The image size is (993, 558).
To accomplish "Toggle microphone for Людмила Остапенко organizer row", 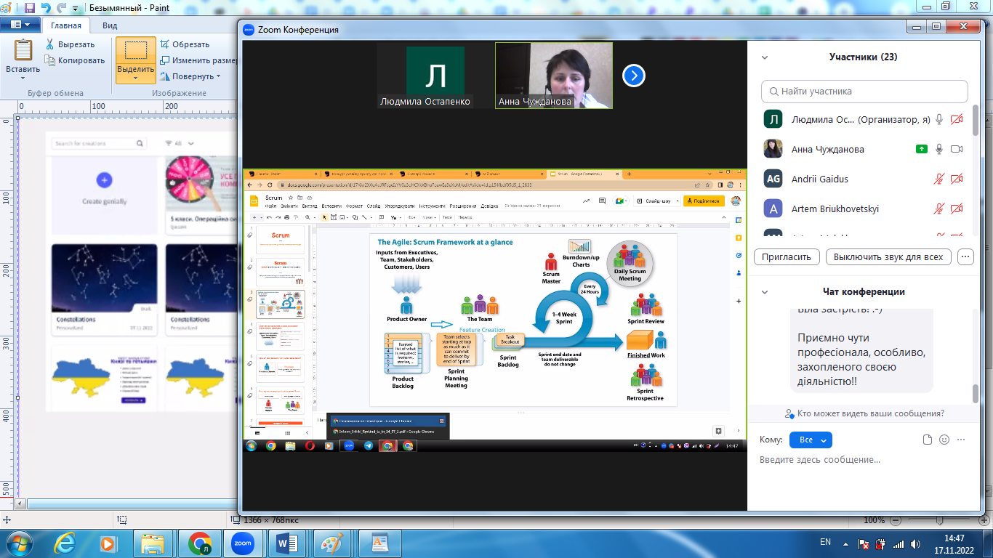I will click(939, 119).
